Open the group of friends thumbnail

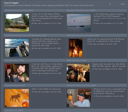click(x=17, y=73)
